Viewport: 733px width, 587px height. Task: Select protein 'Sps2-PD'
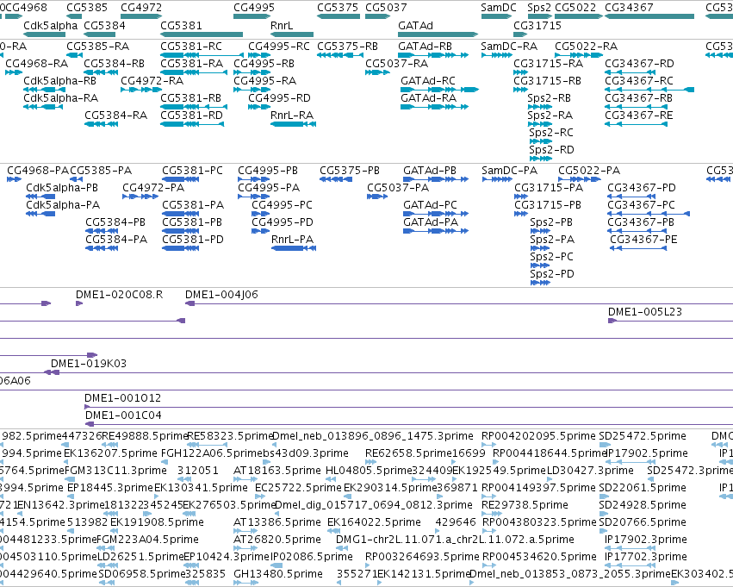click(552, 274)
